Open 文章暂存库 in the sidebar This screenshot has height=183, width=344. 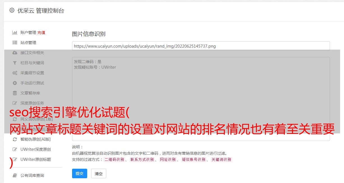coord(30,93)
